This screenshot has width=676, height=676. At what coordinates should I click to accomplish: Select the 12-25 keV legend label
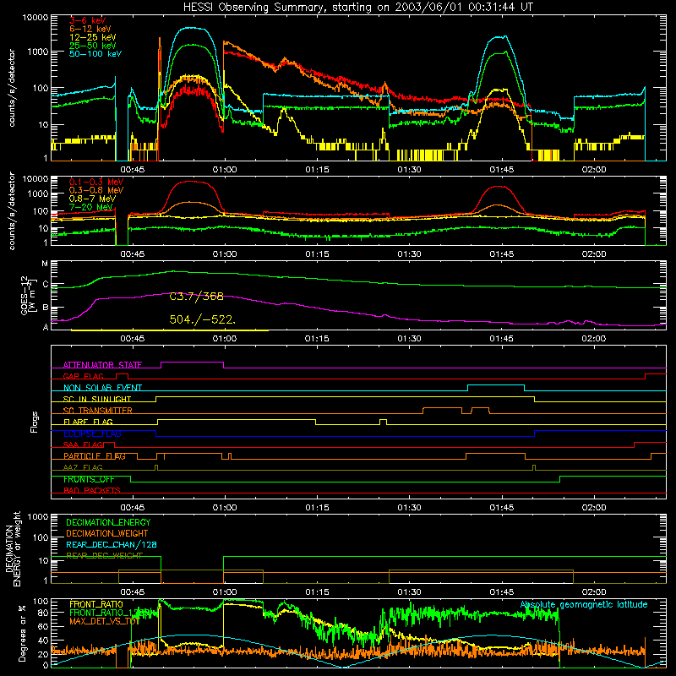pos(93,37)
